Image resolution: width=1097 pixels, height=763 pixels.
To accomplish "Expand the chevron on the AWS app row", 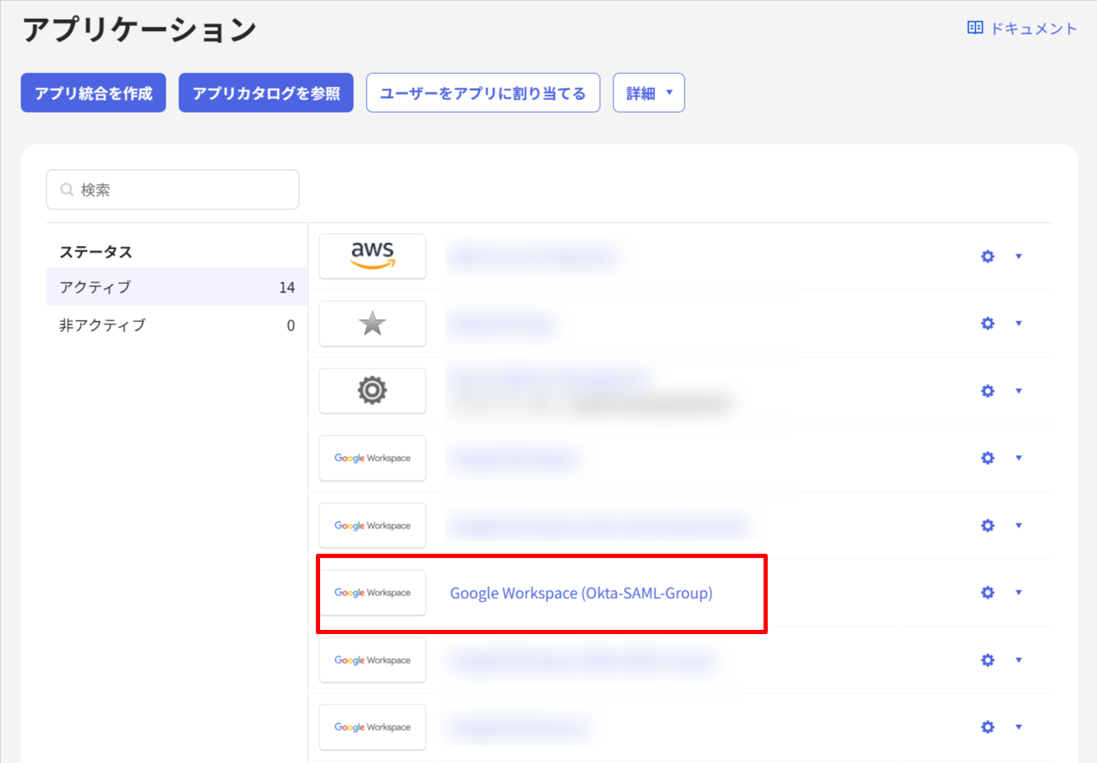I will [1019, 256].
